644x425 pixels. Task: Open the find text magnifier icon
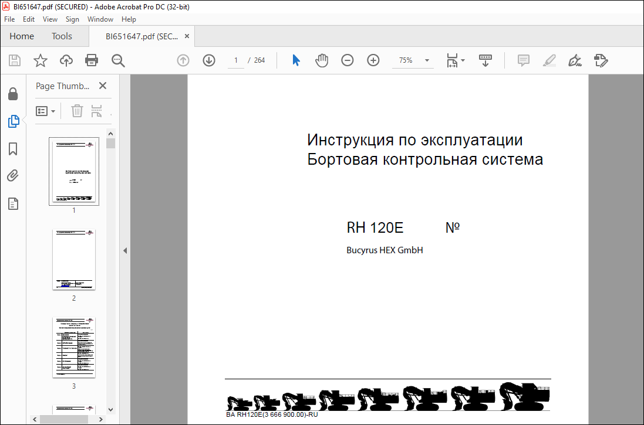(x=118, y=60)
